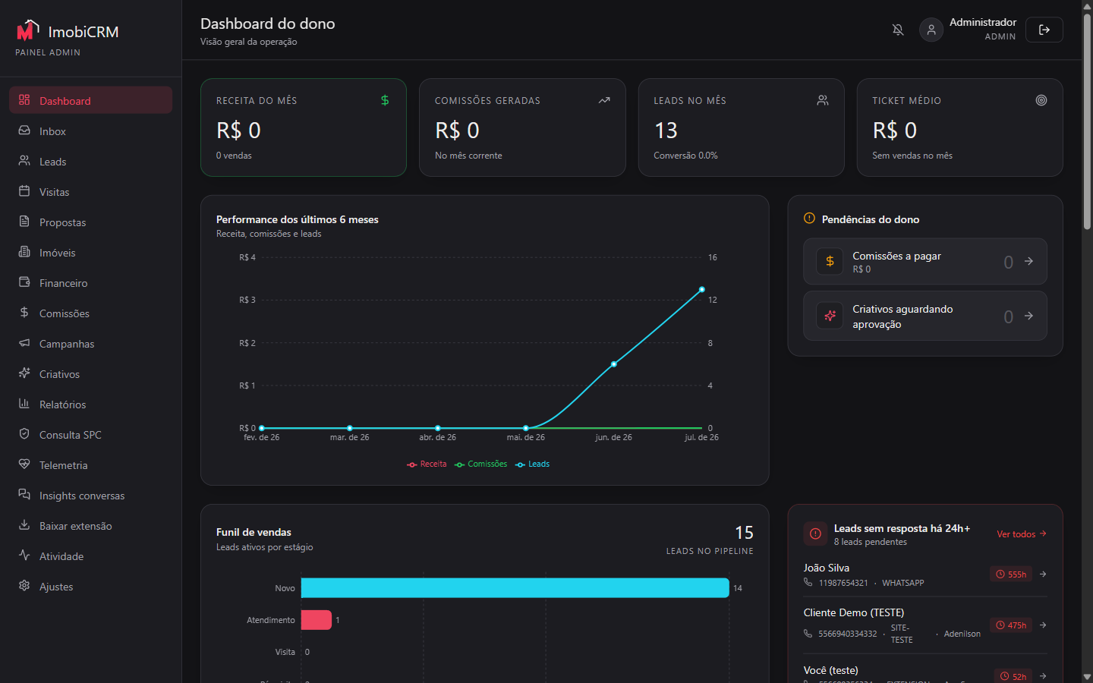Click the alert icon beside Pendências do dono
The width and height of the screenshot is (1093, 683).
(809, 219)
